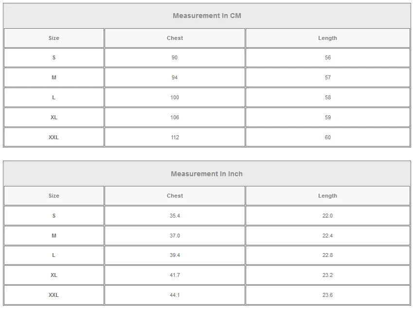Select the chest value 100 cell
This screenshot has width=414, height=311.
pos(175,97)
